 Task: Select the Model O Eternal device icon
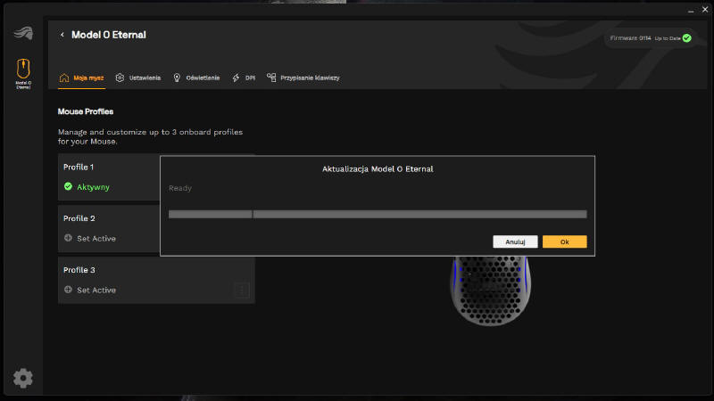pyautogui.click(x=23, y=70)
